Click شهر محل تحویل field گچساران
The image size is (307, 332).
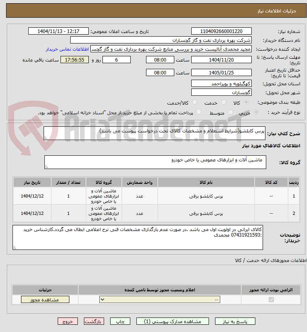pos(221,92)
